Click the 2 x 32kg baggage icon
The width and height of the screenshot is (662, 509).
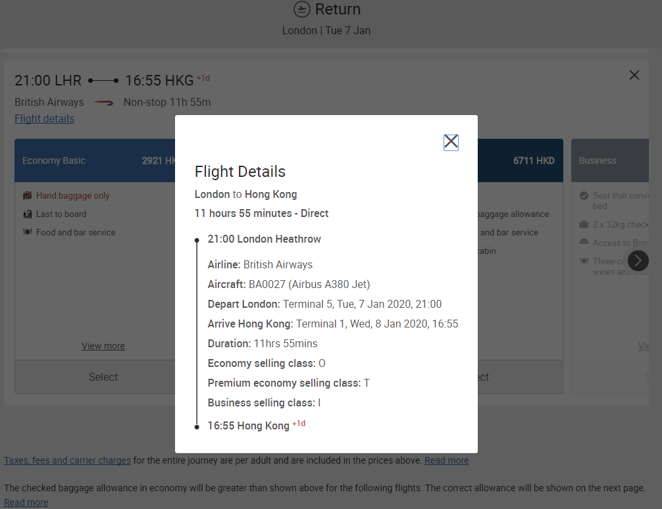pyautogui.click(x=584, y=224)
